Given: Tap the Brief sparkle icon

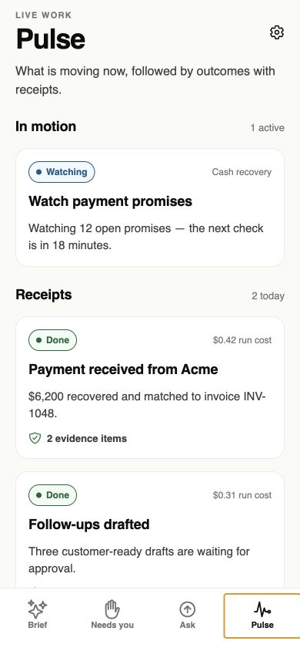Looking at the screenshot, I should point(37,609).
